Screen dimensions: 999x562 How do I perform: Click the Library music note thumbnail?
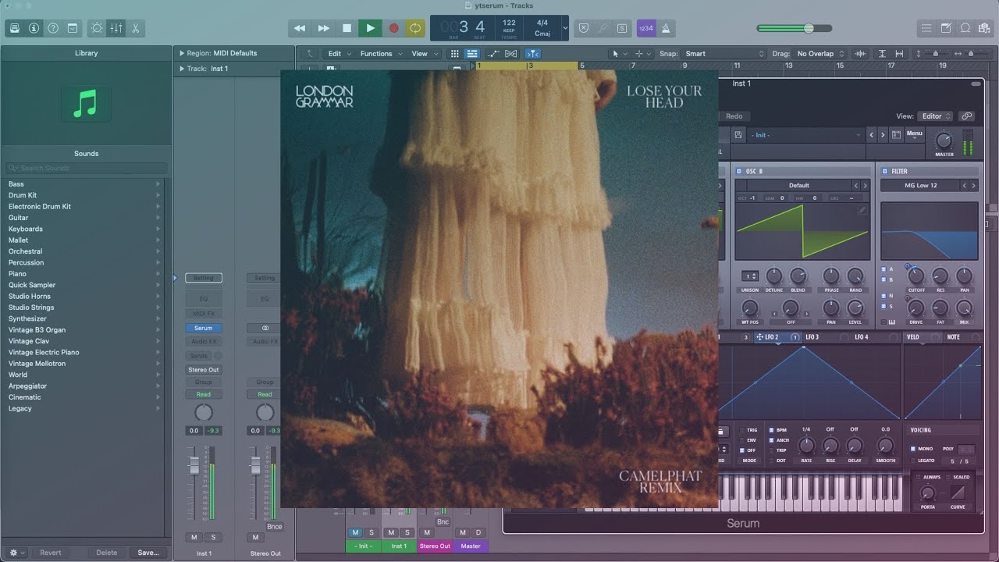[86, 103]
